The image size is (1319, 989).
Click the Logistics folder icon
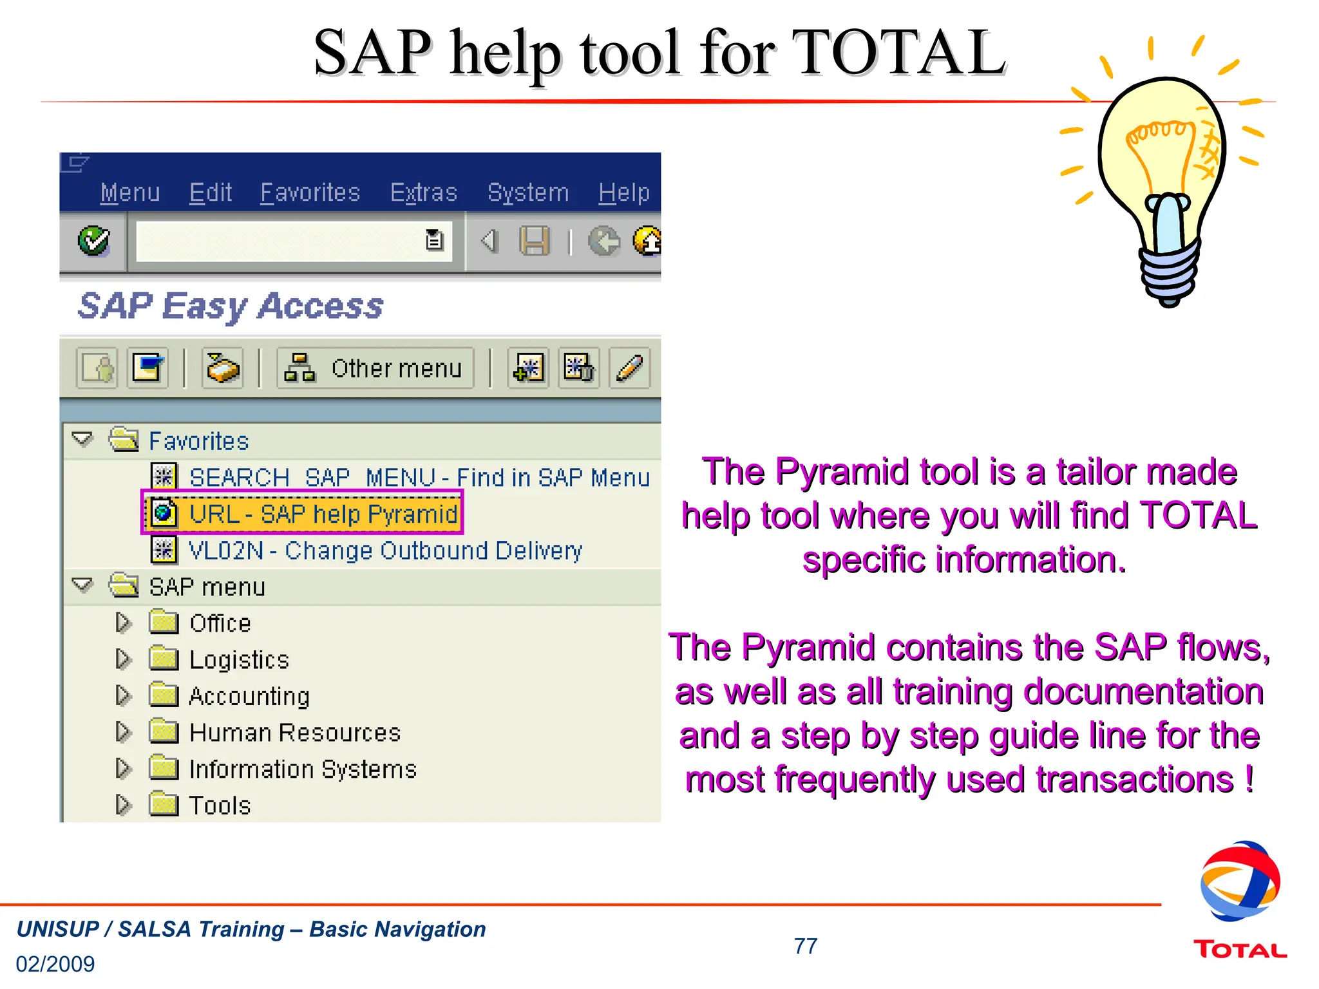(x=164, y=659)
